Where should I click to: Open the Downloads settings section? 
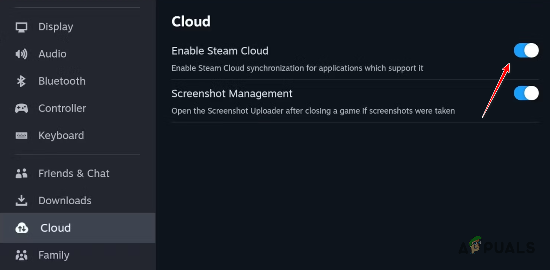click(x=64, y=200)
